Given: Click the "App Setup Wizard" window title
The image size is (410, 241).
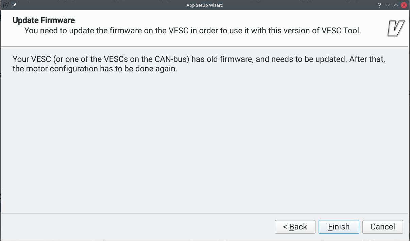Looking at the screenshot, I should [205, 5].
